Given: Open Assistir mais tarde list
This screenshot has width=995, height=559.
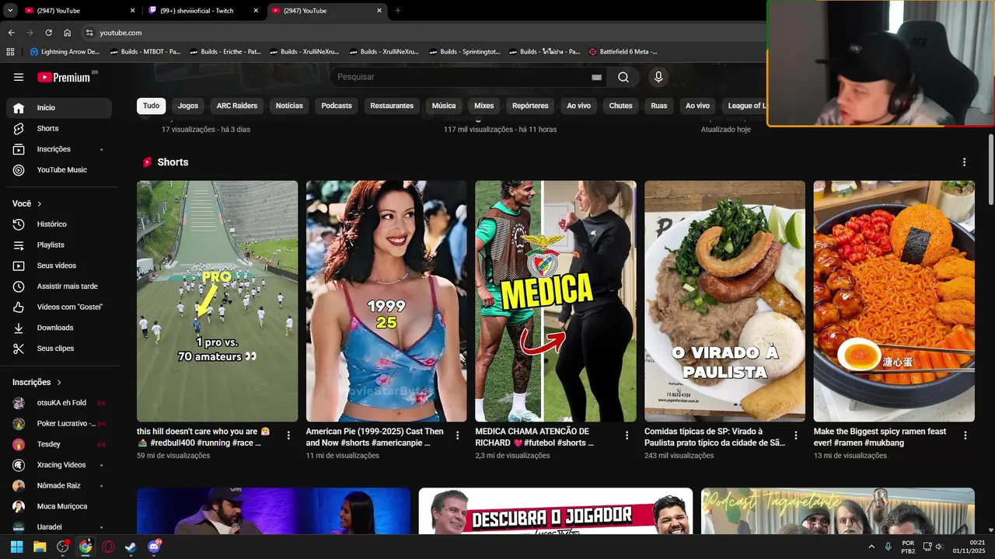Looking at the screenshot, I should (x=59, y=286).
